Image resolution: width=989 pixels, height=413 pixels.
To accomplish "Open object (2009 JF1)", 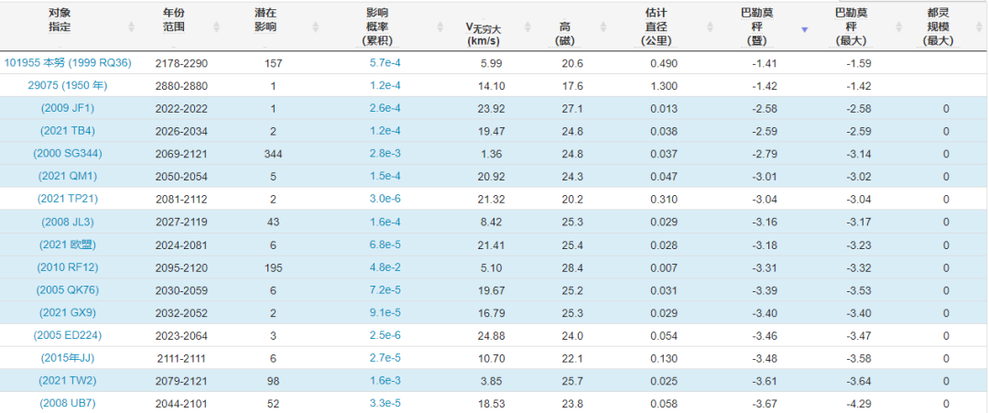I will tap(68, 108).
